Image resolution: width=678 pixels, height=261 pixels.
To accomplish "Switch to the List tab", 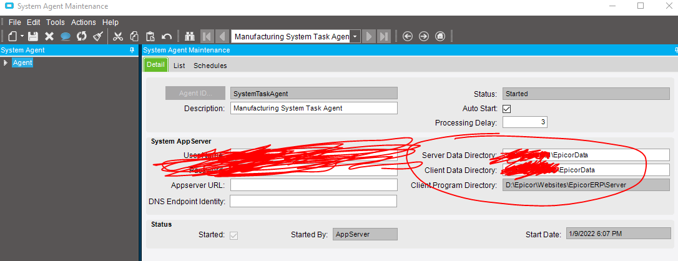I will click(179, 66).
